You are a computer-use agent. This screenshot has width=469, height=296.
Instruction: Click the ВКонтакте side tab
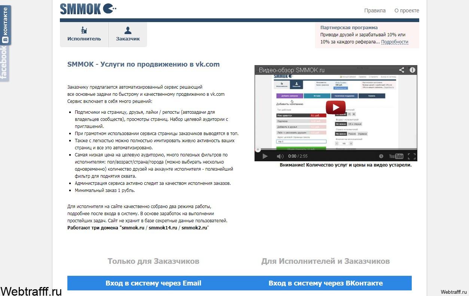coord(5,25)
